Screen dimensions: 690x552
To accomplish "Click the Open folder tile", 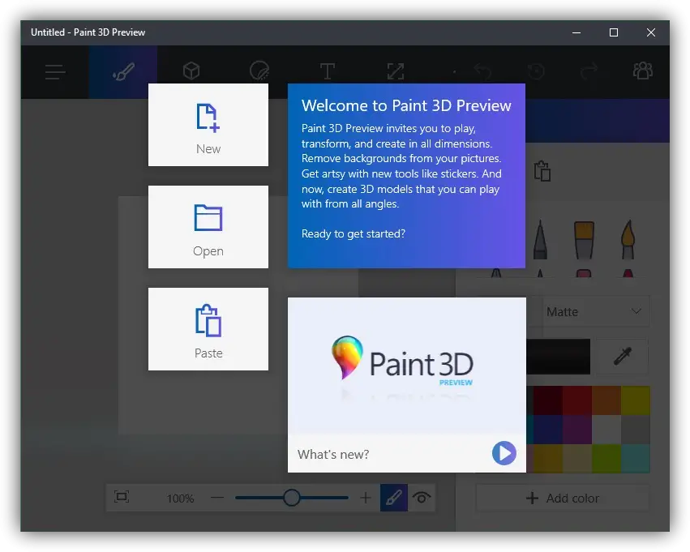I will (208, 227).
